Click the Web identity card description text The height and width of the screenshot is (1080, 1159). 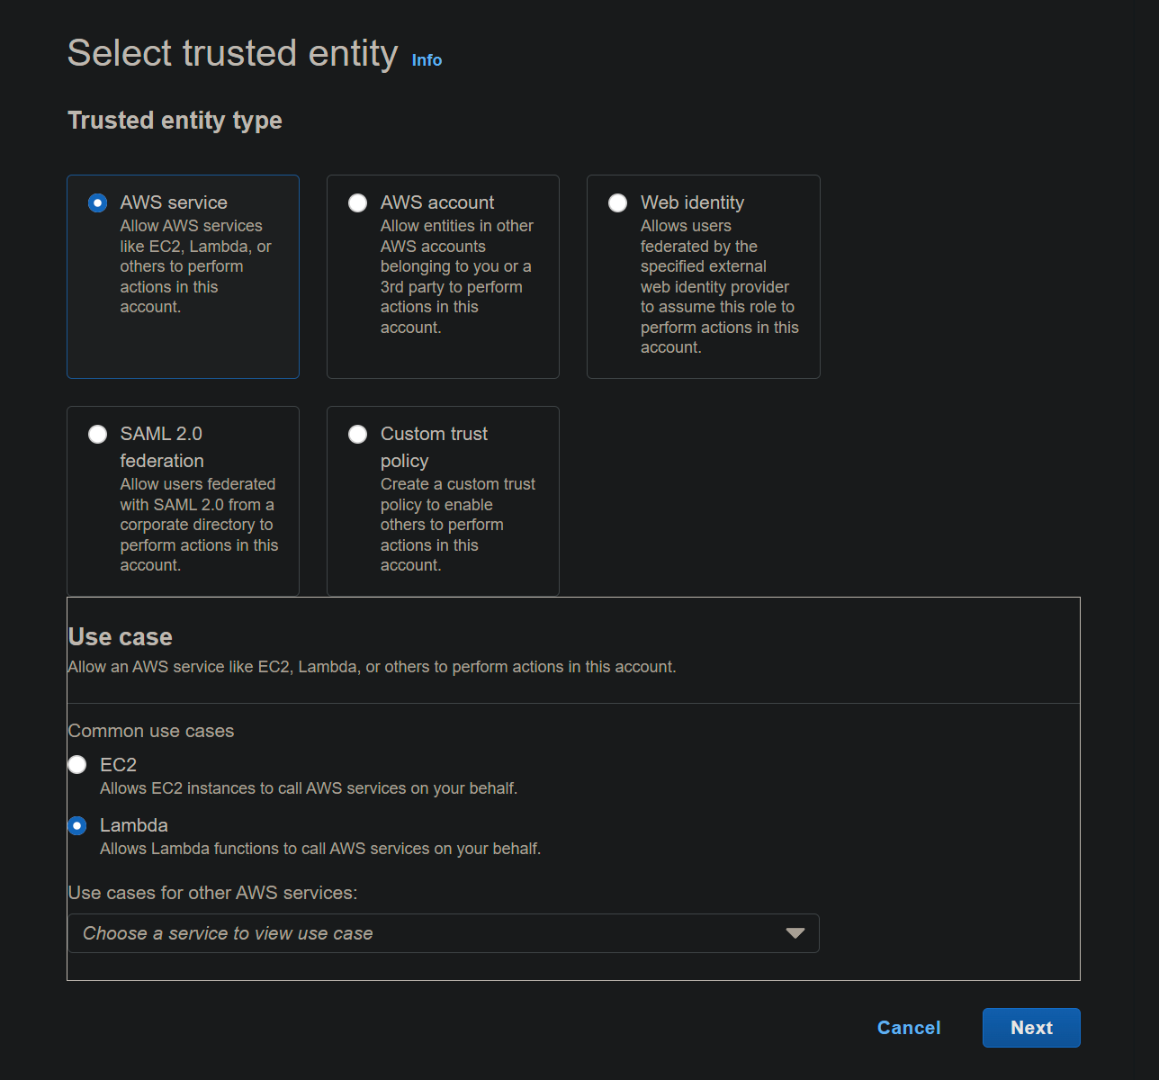(718, 286)
